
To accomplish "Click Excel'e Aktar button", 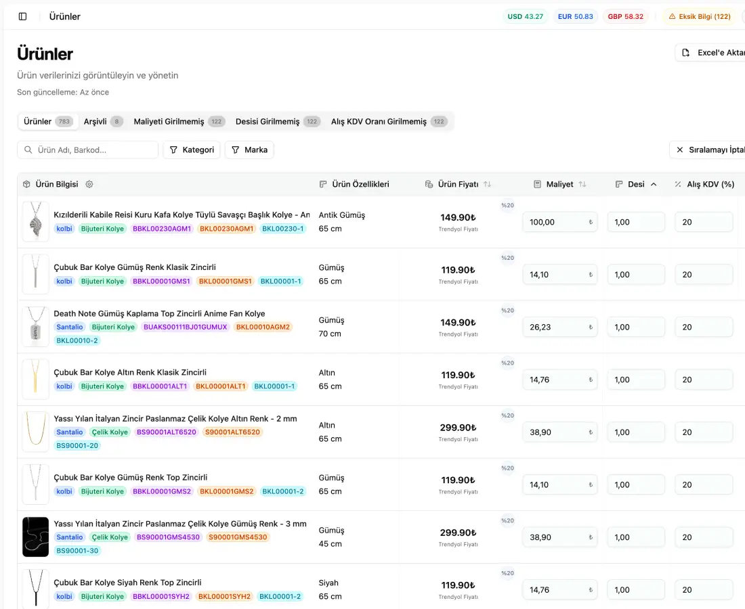I will (x=710, y=53).
